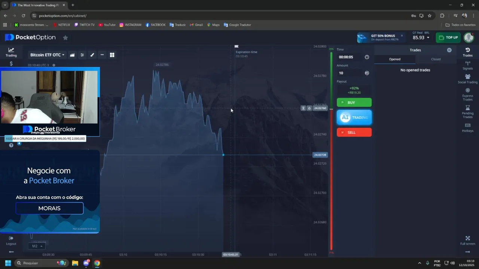
Task: Add asset to favorites with star icon
Action: (x=65, y=37)
